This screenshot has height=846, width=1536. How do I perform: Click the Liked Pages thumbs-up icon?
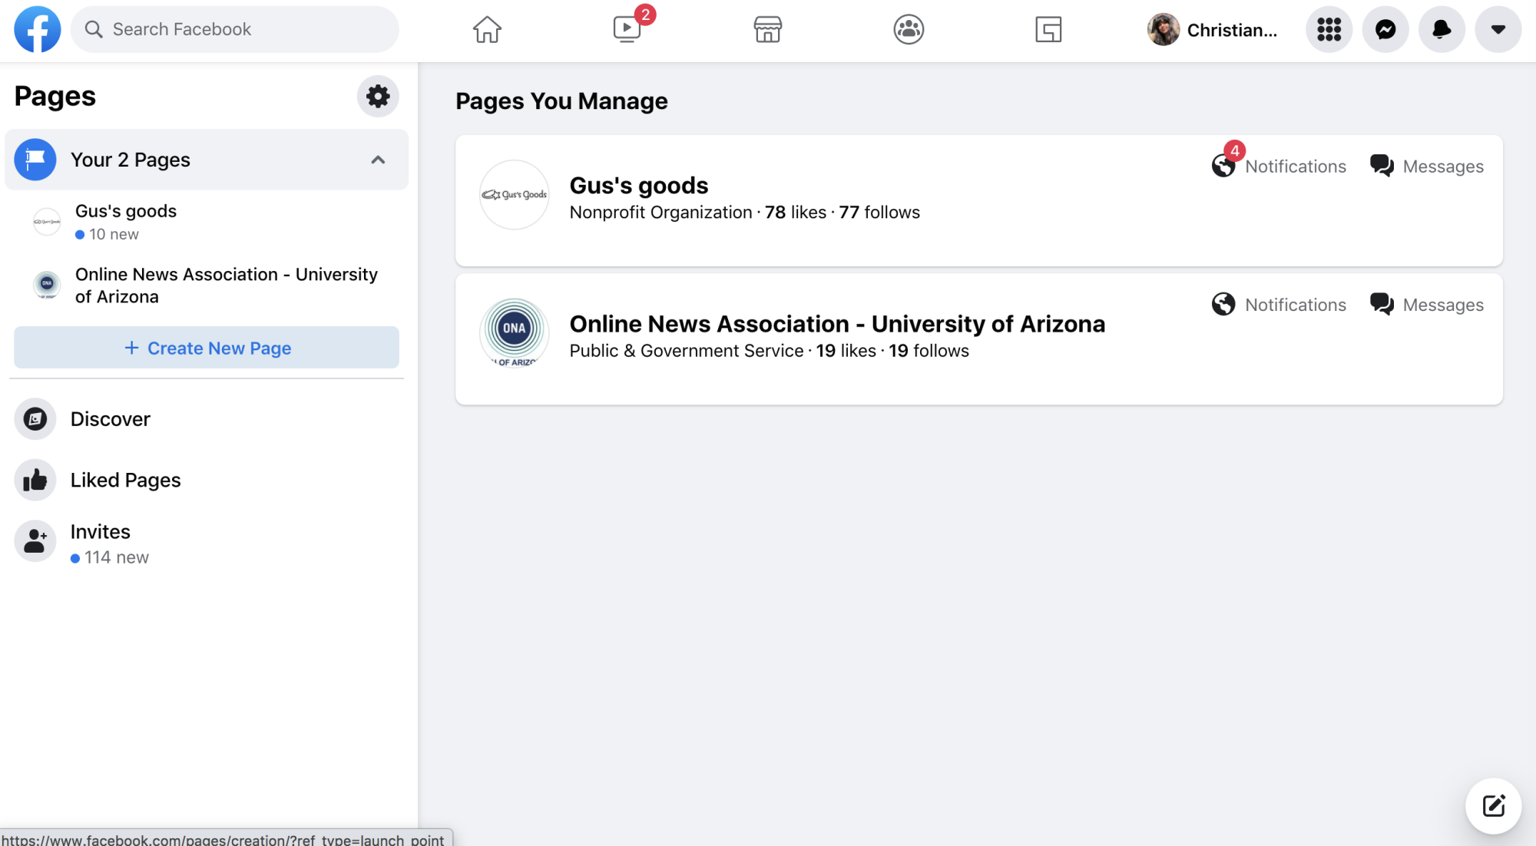(35, 480)
